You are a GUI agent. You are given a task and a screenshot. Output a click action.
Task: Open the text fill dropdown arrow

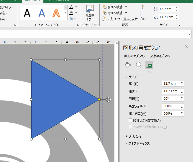(76, 7)
